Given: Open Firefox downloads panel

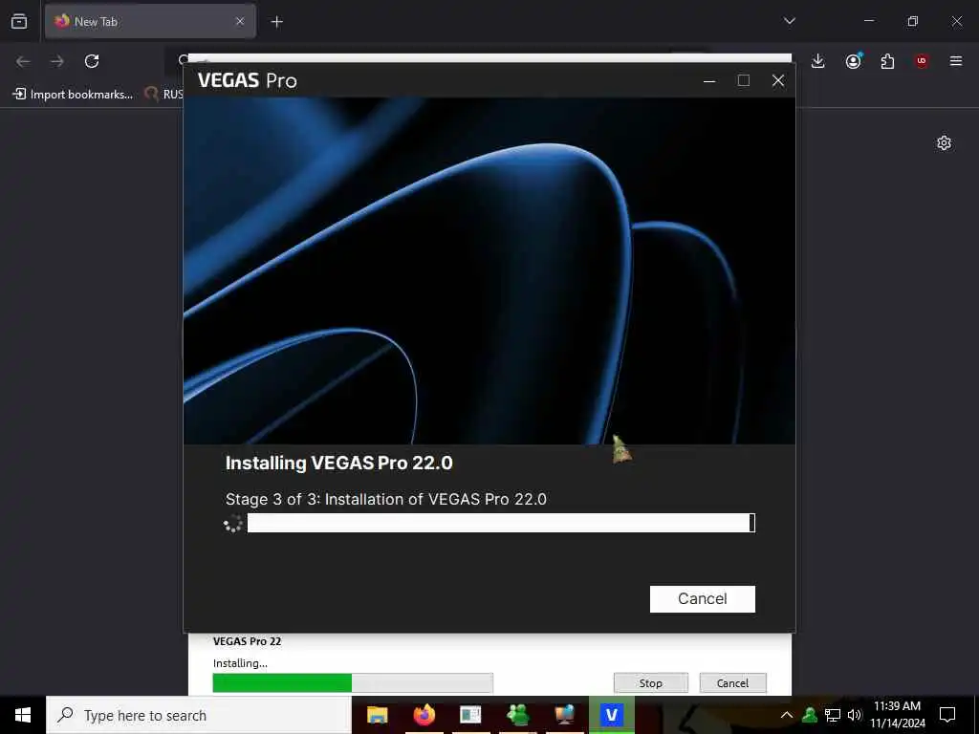Looking at the screenshot, I should 818,61.
